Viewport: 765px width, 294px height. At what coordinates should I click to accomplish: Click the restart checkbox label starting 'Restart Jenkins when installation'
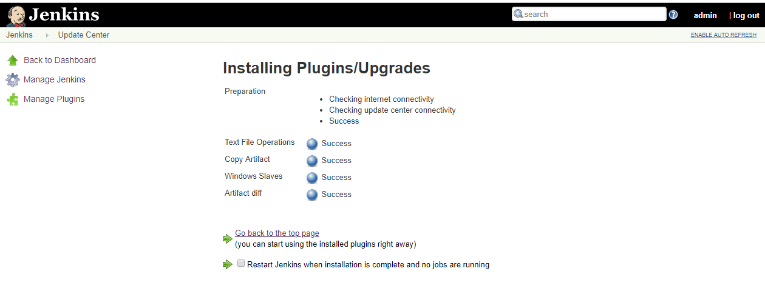pos(368,265)
